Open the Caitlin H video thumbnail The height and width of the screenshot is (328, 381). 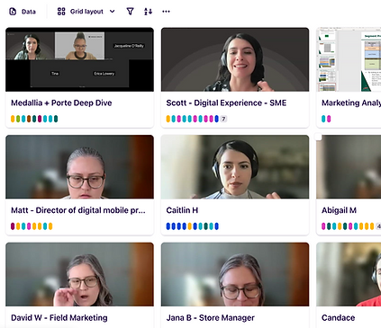235,167
